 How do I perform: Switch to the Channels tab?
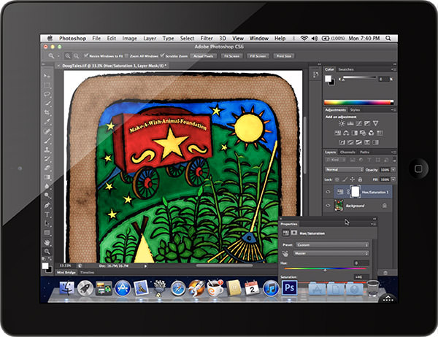point(347,152)
